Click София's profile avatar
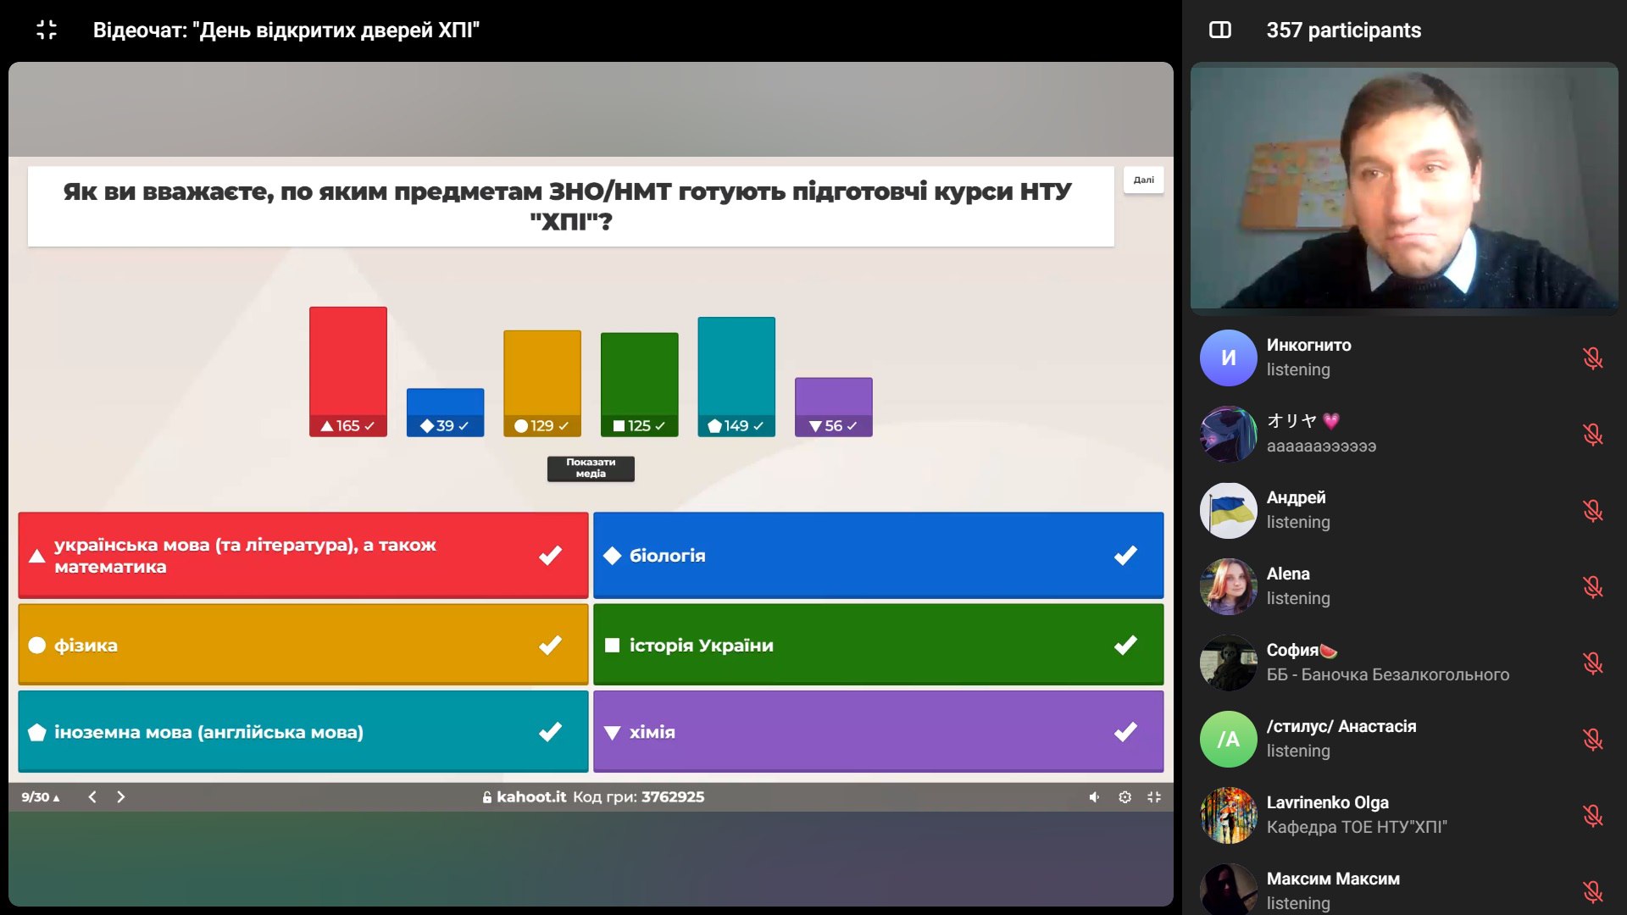The width and height of the screenshot is (1627, 915). pos(1228,663)
